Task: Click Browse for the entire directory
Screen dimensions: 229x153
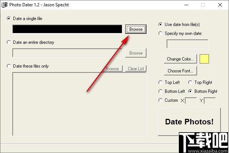Action: click(136, 53)
